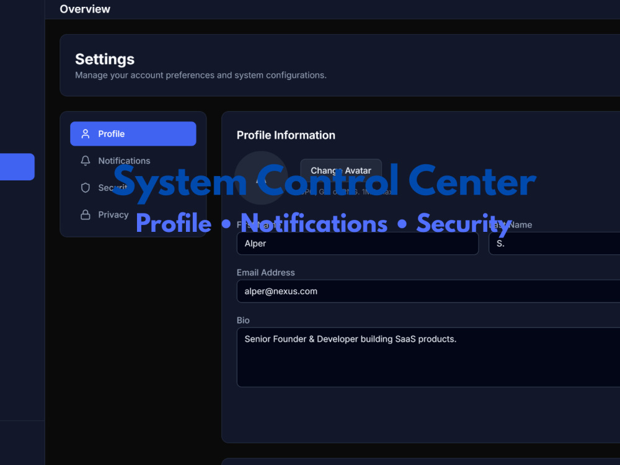Click the Profile Information heading

[x=286, y=135]
